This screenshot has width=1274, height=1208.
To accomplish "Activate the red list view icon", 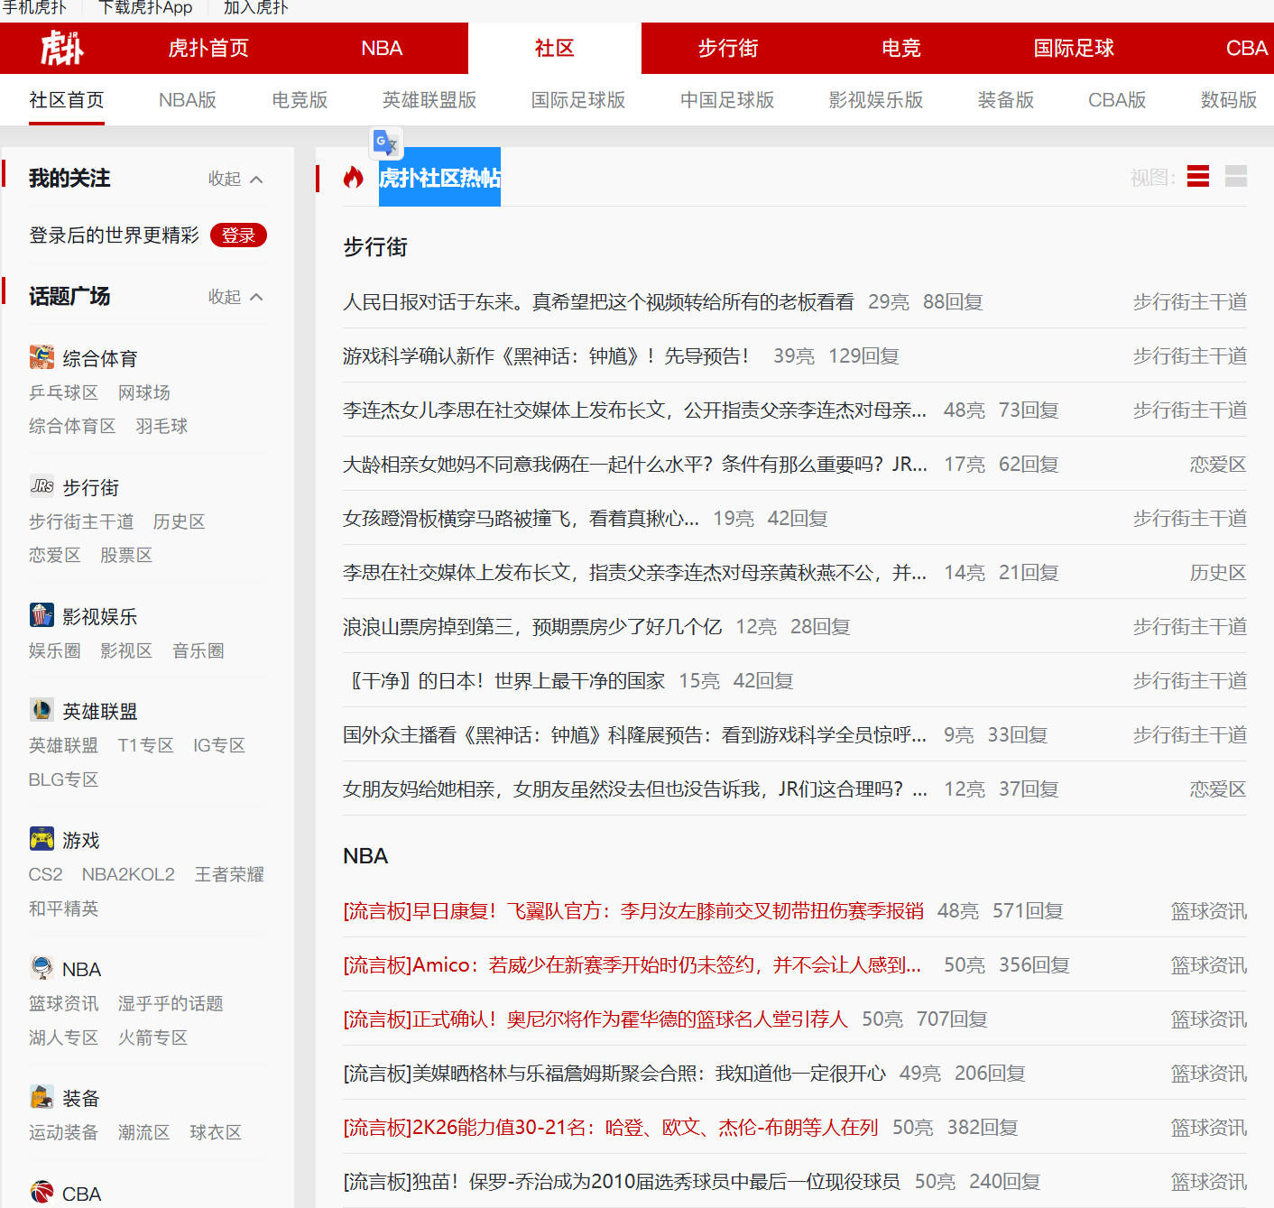I will pyautogui.click(x=1197, y=176).
